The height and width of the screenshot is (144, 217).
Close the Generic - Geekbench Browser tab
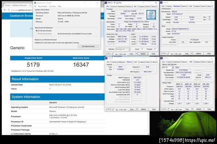[30, 5]
